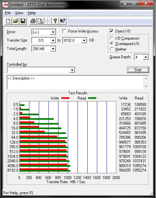This screenshot has width=156, height=198.
Task: Maximize the ATTO Disk Benchmark window
Action: [x=134, y=4]
